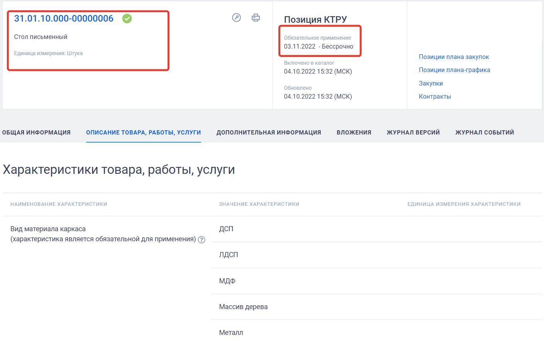The width and height of the screenshot is (544, 343).
Task: Open Контракты link
Action: (x=435, y=96)
